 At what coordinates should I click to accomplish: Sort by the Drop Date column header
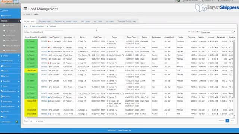click(132, 37)
